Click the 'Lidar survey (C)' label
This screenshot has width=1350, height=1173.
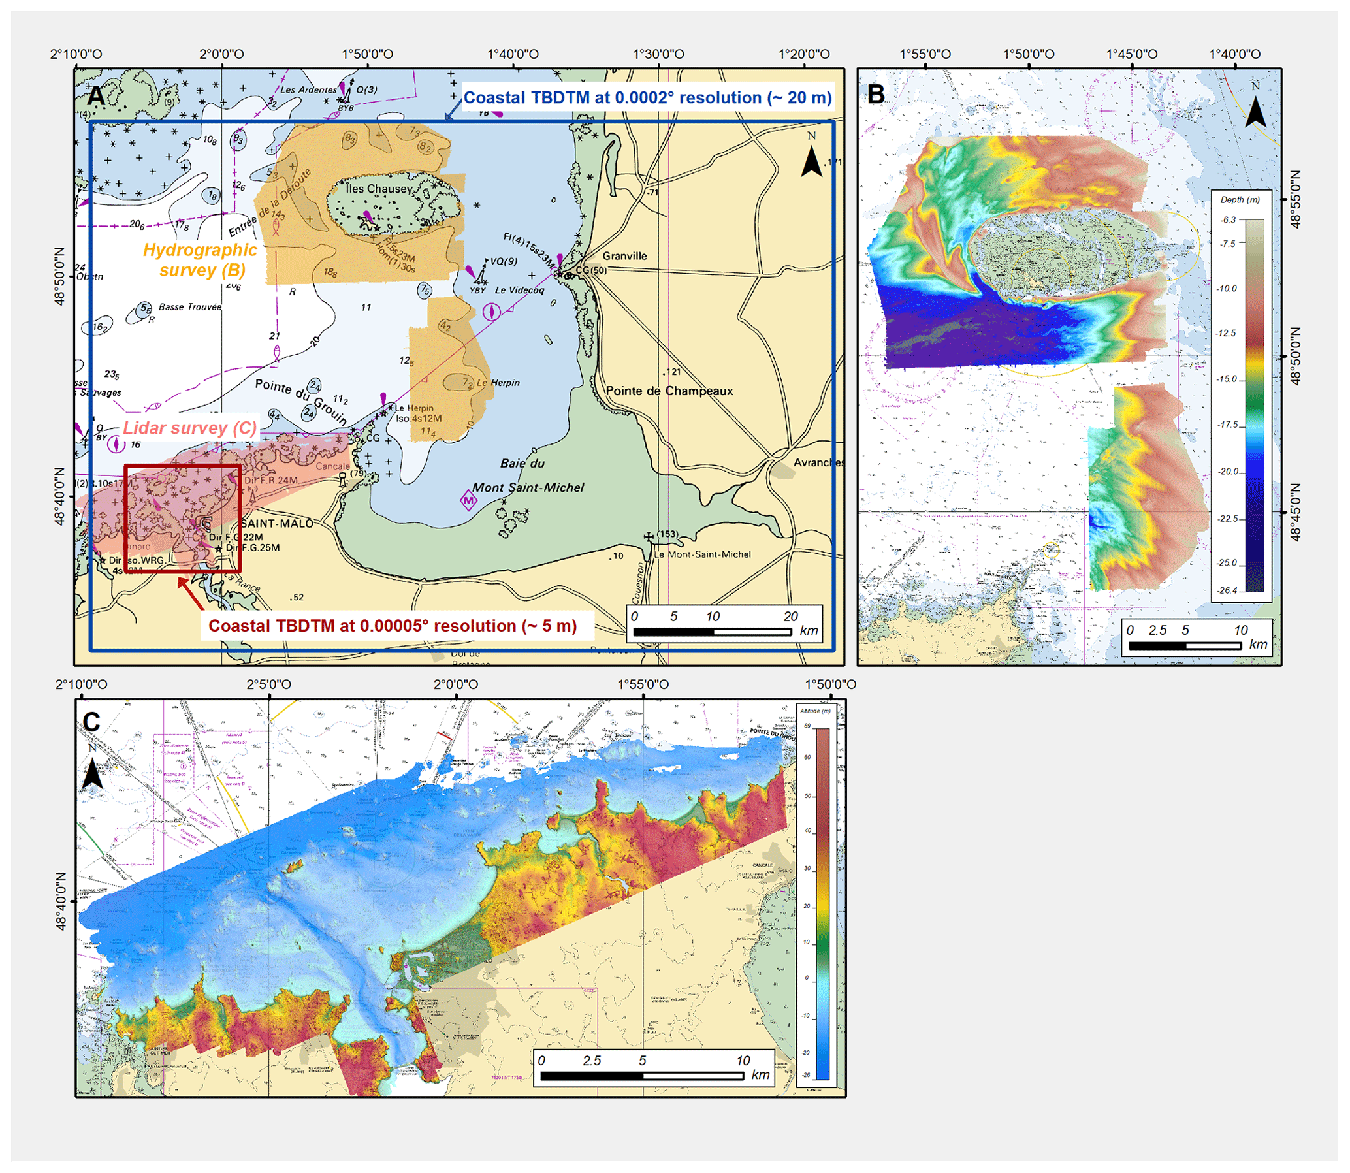click(x=190, y=427)
